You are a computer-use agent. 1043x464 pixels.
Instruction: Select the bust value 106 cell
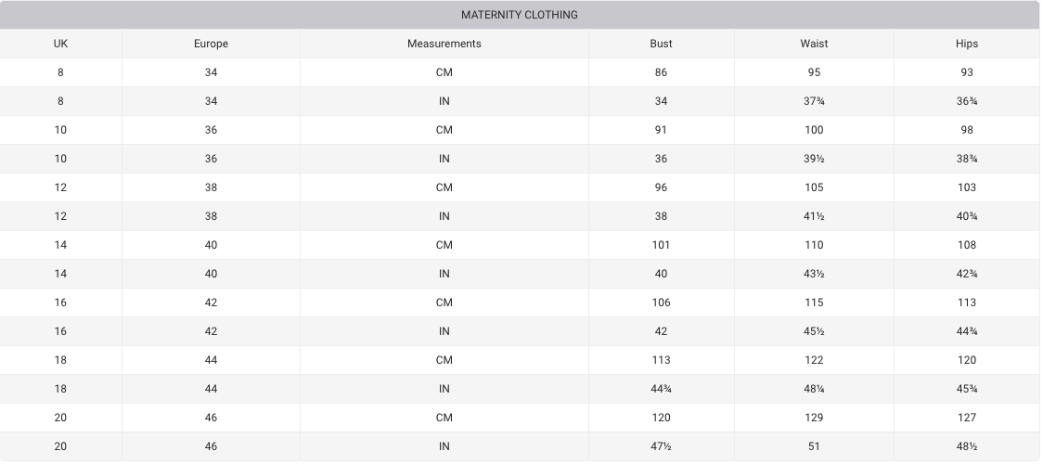click(661, 303)
